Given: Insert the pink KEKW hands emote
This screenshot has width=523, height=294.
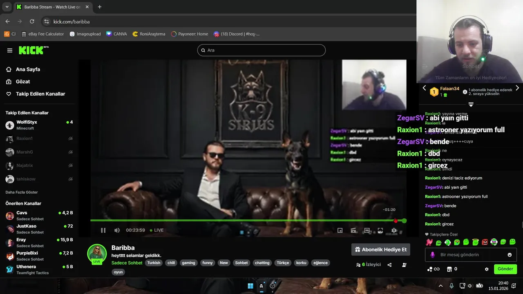Looking at the screenshot, I should coord(429,242).
